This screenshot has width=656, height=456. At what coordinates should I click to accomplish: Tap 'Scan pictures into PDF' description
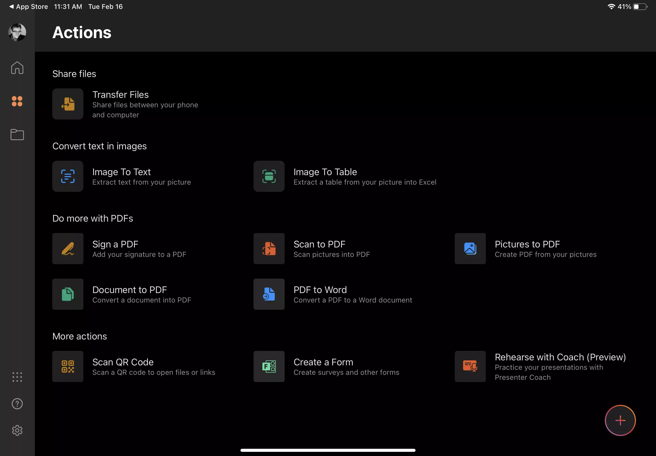[x=332, y=255]
